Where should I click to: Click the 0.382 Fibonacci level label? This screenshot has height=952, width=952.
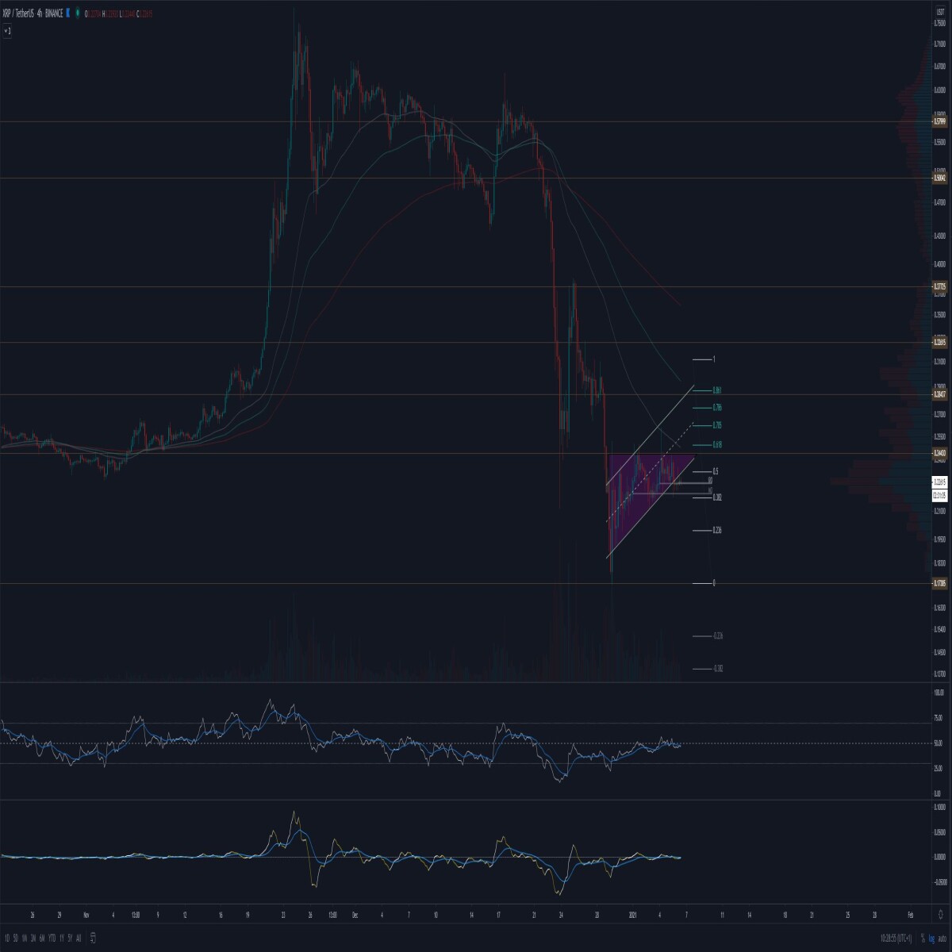coord(717,497)
